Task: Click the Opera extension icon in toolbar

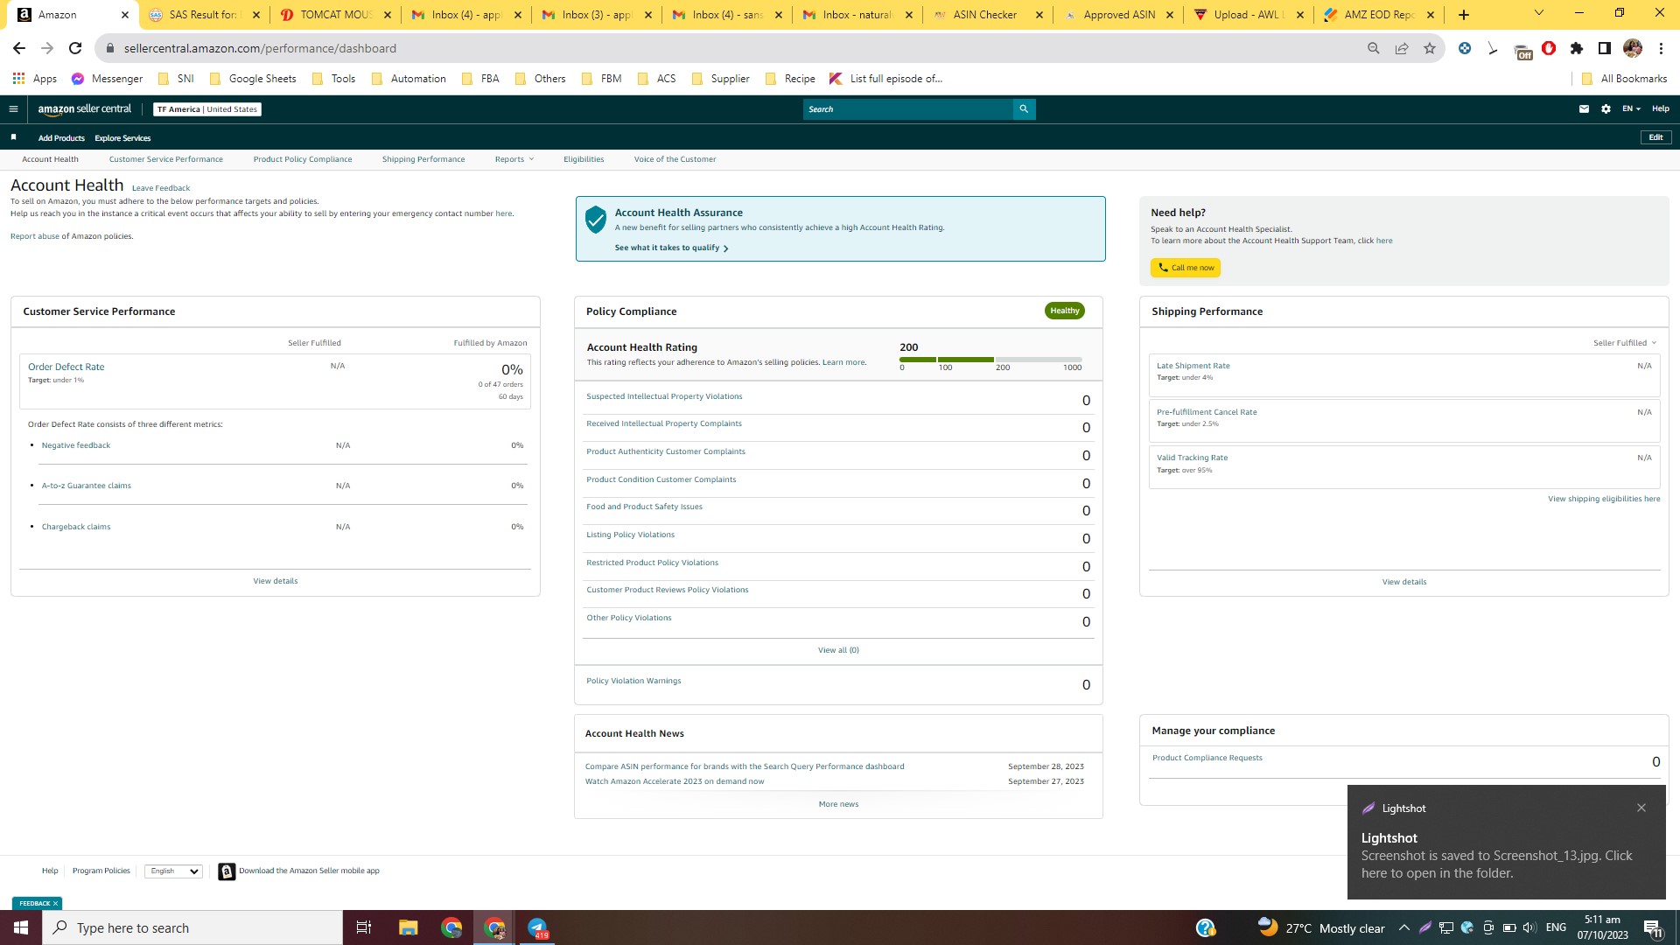Action: tap(1549, 48)
